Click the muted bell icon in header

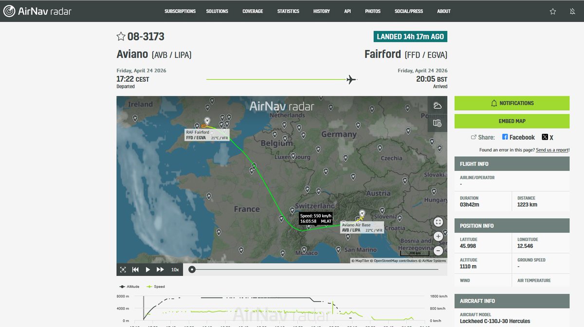(572, 11)
